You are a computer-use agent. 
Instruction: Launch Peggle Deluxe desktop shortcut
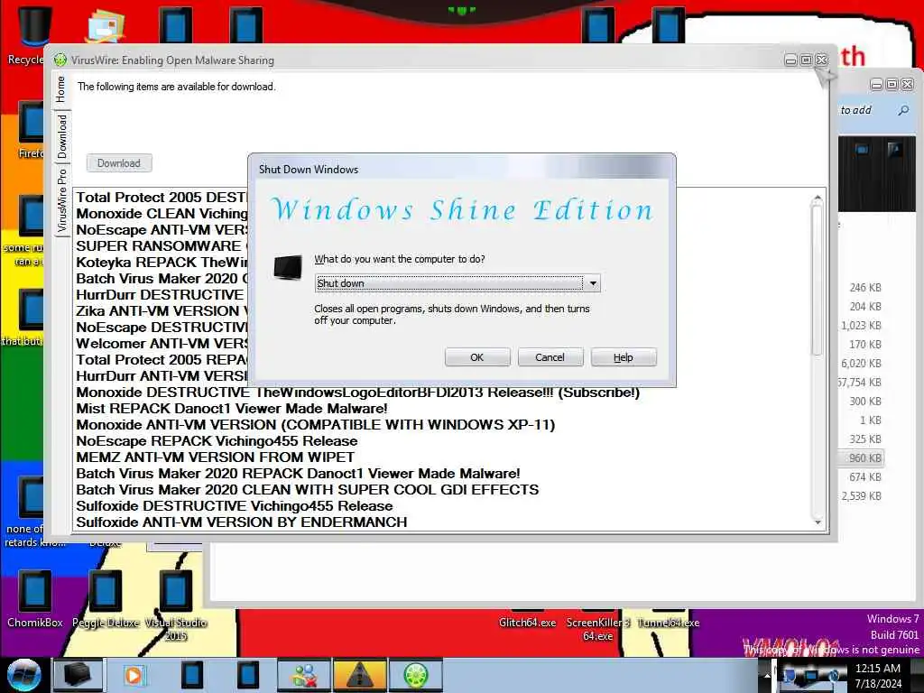tap(106, 598)
